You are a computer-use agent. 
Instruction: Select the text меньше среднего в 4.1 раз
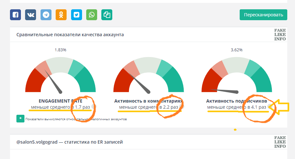[236, 107]
